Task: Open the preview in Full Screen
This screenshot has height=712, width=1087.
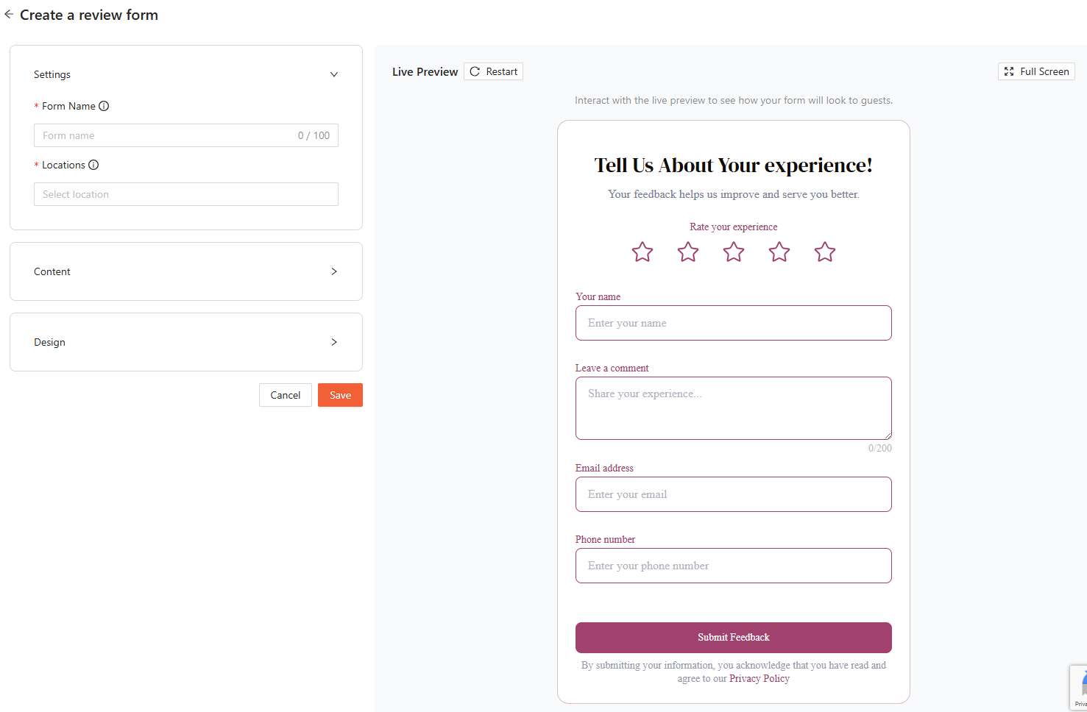Action: pyautogui.click(x=1036, y=71)
